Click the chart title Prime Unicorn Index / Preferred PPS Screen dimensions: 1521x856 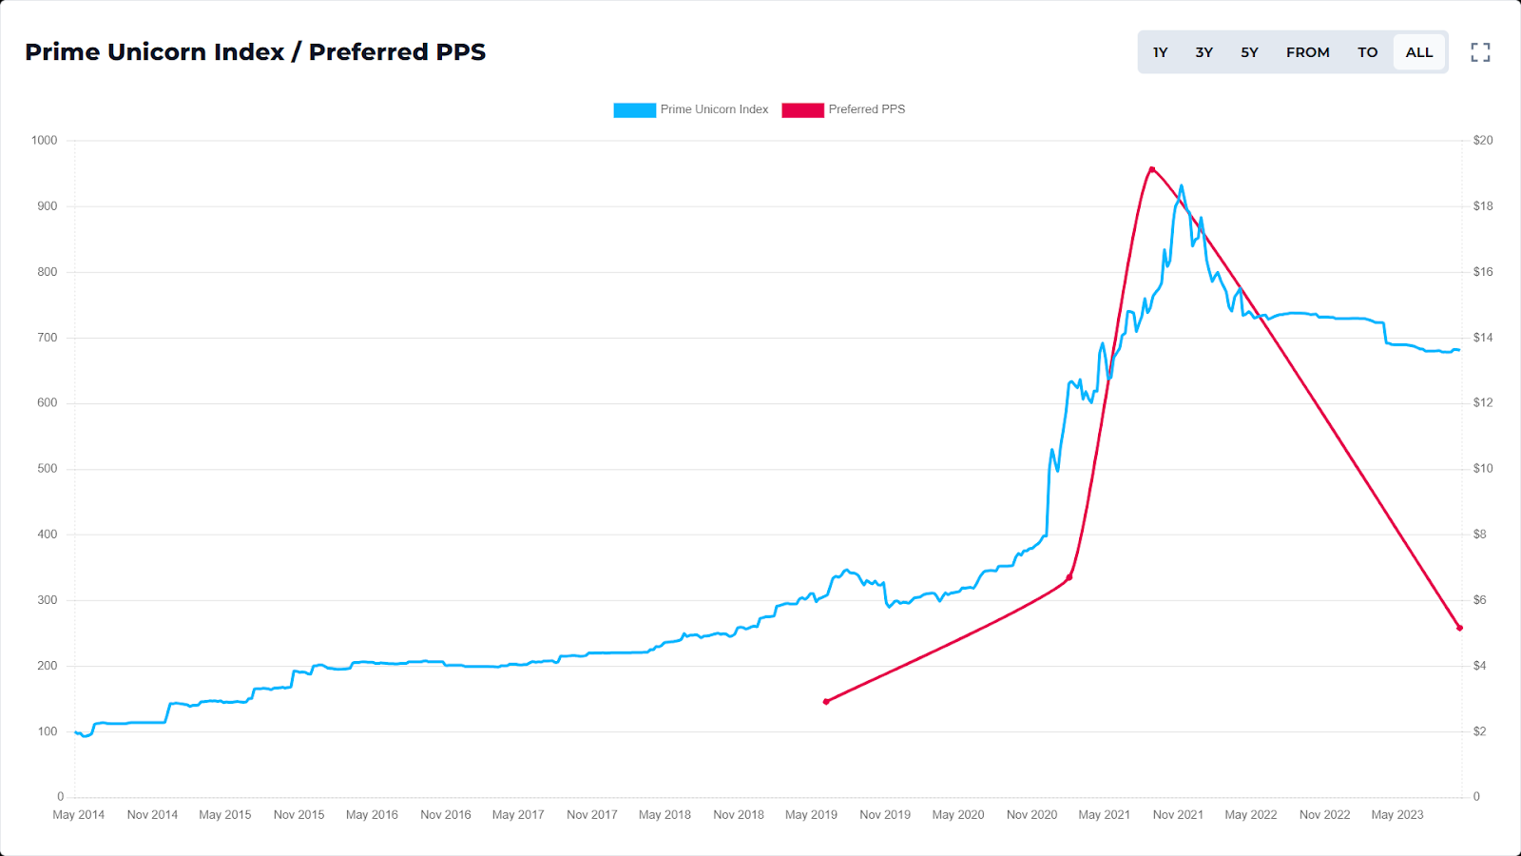[x=255, y=52]
